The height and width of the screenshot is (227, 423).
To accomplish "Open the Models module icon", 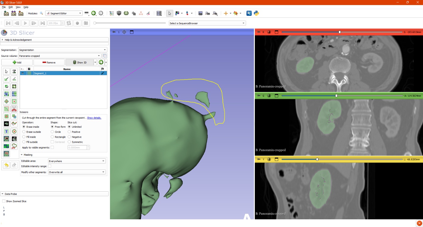I will coord(126,13).
